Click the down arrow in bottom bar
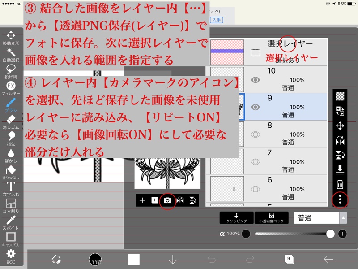358x269 pixels. coord(173,259)
